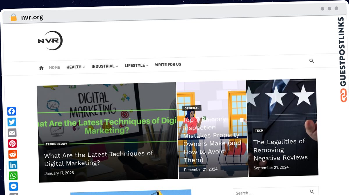Viewport: 349px width, 195px height.
Task: Click the December 21, 2024 date
Action: [201, 169]
